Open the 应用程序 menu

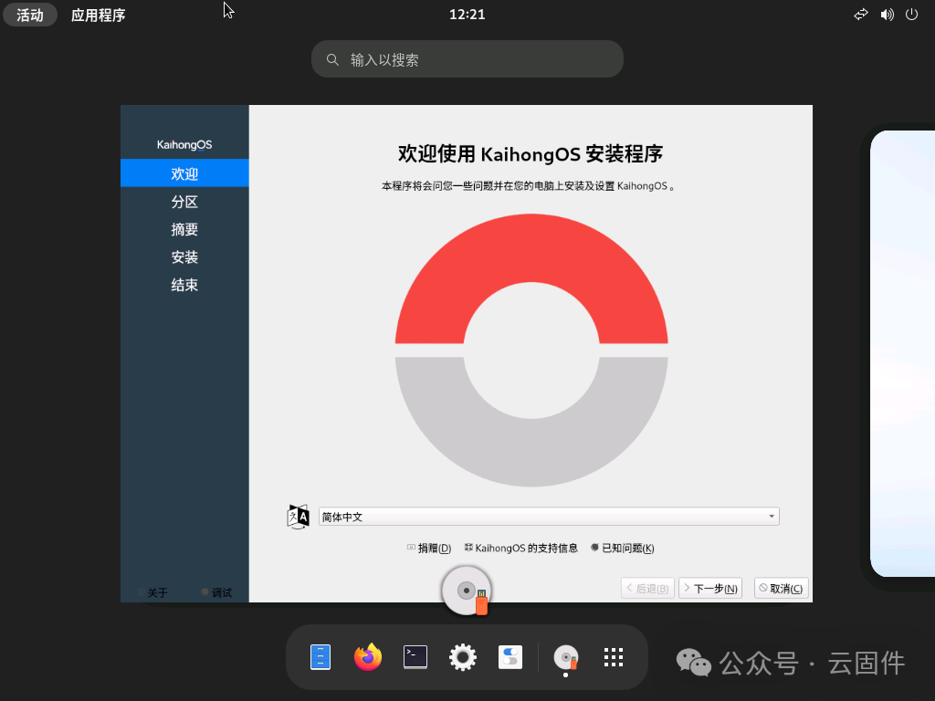pyautogui.click(x=98, y=15)
